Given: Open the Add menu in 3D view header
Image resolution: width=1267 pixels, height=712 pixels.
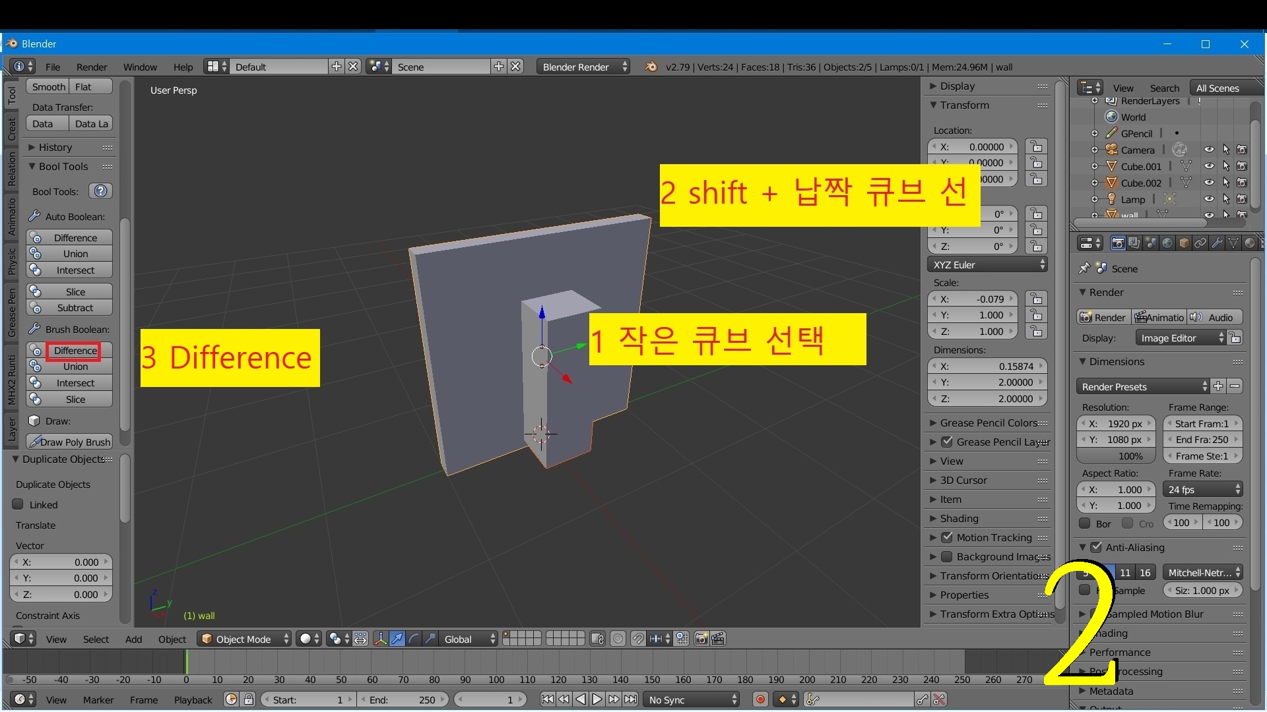Looking at the screenshot, I should click(133, 639).
